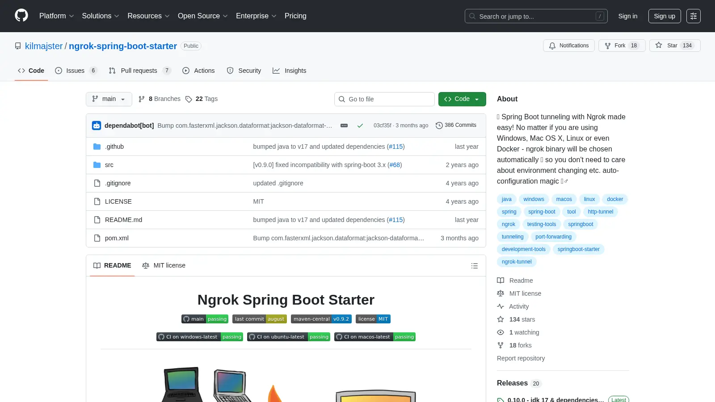Open the Issues tab
Viewport: 715px width, 402px height.
[x=76, y=71]
